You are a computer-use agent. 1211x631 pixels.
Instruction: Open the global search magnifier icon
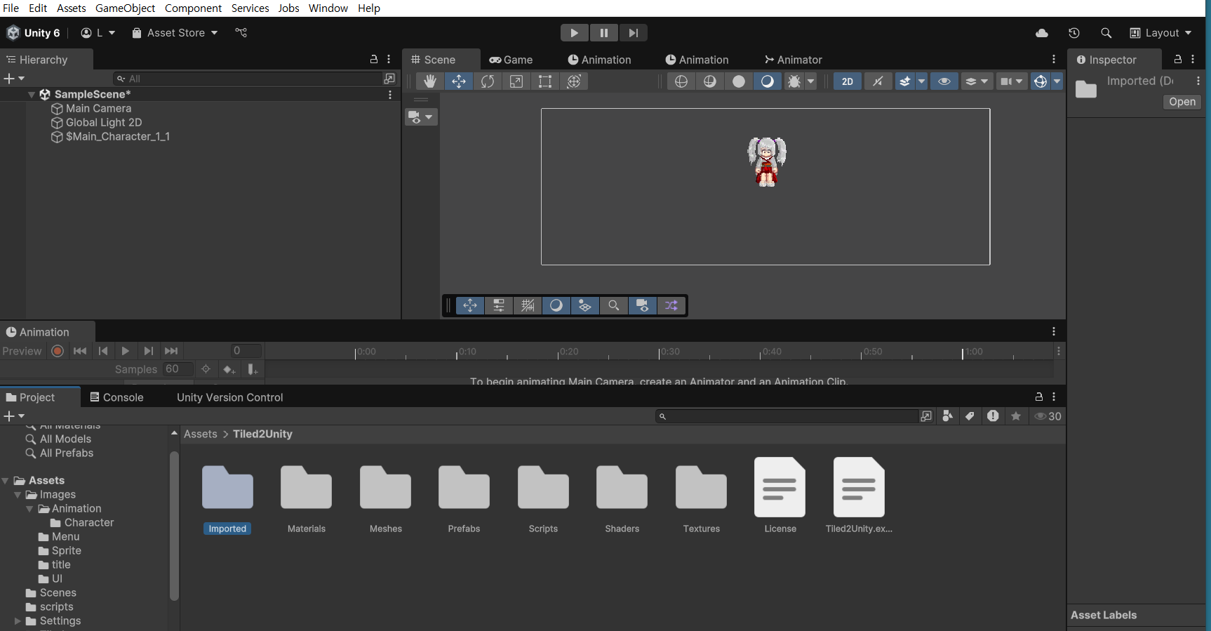[x=1106, y=33]
